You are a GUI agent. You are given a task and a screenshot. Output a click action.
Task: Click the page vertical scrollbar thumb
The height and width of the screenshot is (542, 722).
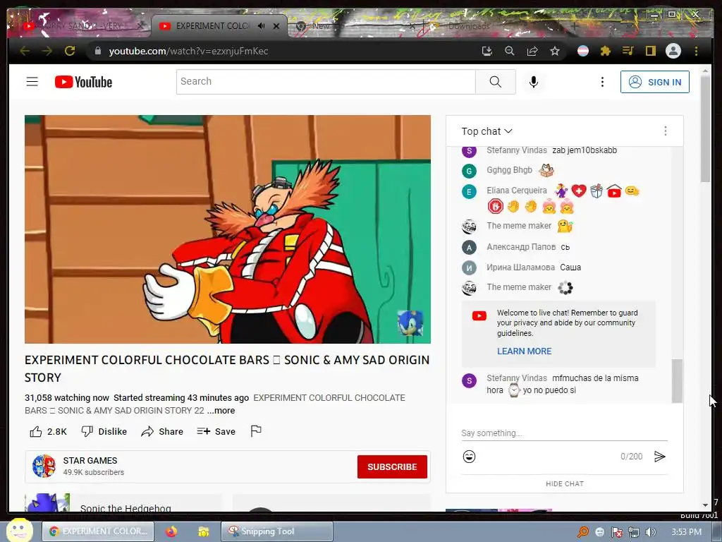[705, 128]
